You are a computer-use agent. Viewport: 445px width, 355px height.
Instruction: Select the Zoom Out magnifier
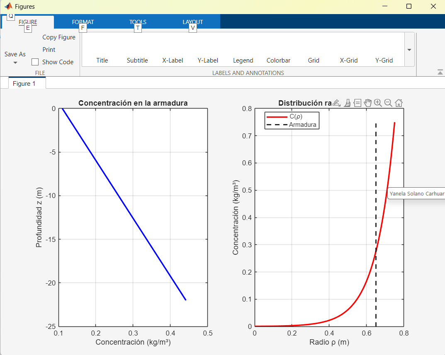(x=388, y=103)
